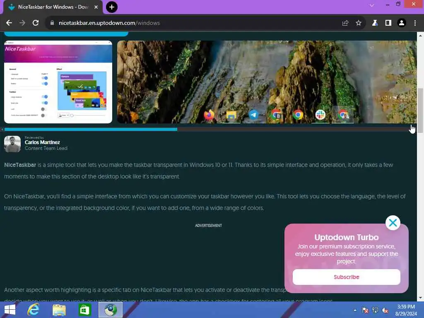
Task: Select the NiceTaskbar for Windows tab
Action: (53, 7)
